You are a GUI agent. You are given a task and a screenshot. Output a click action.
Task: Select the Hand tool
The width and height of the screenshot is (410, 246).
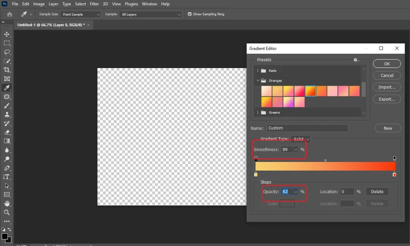(x=7, y=203)
